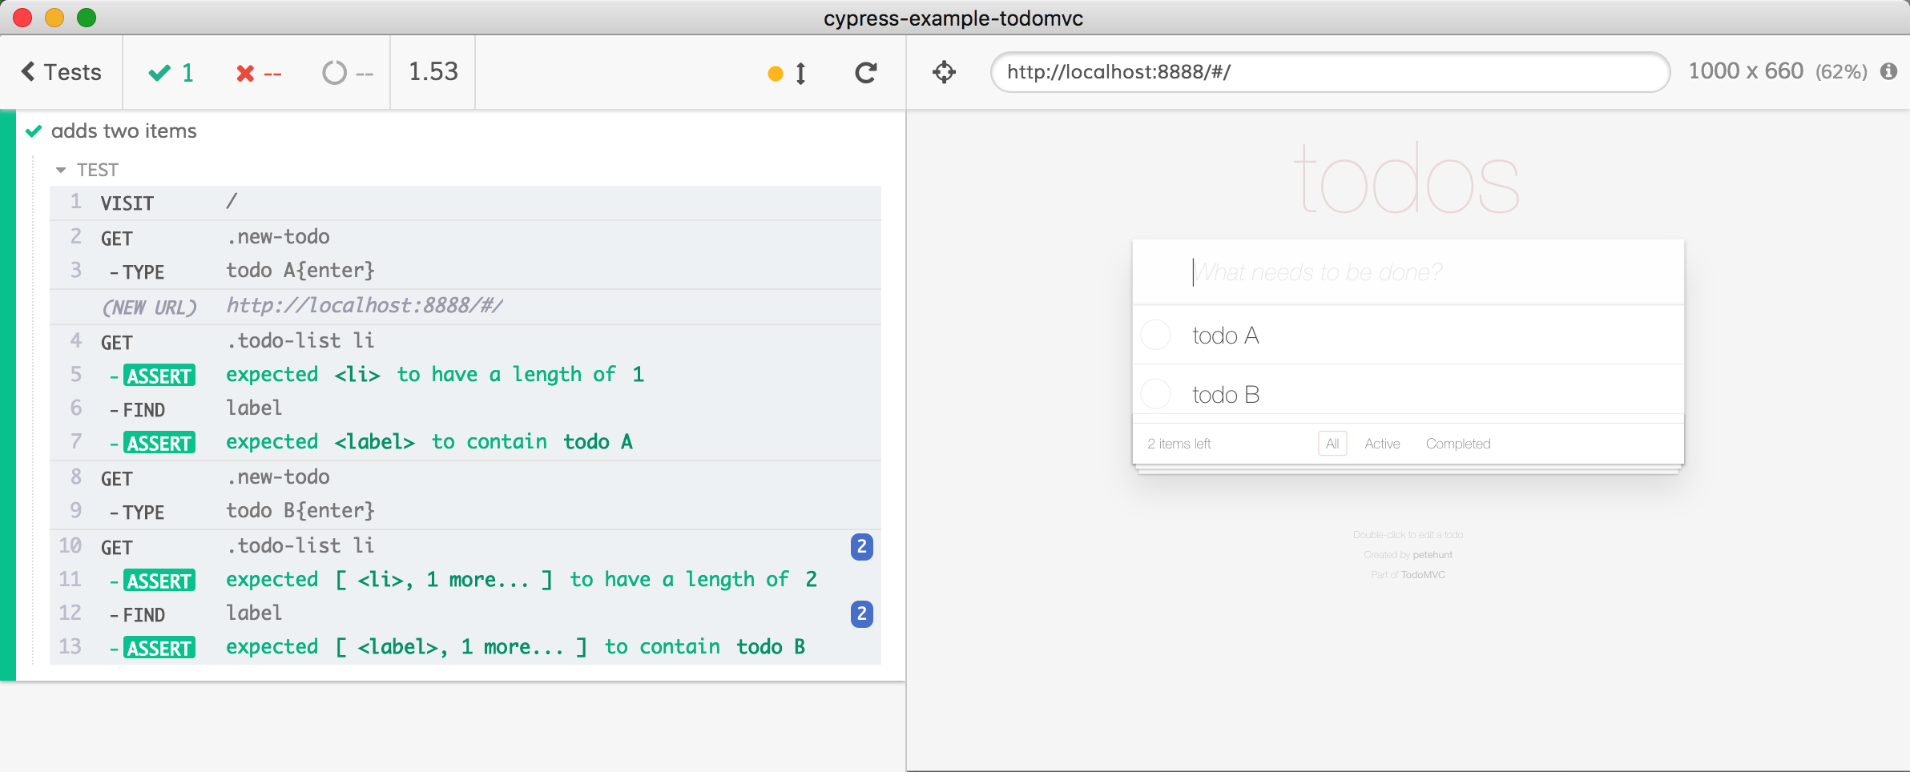Mark todo B as completed
The height and width of the screenshot is (772, 1910).
pos(1155,394)
